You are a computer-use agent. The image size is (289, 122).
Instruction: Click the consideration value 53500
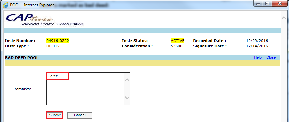[176, 46]
